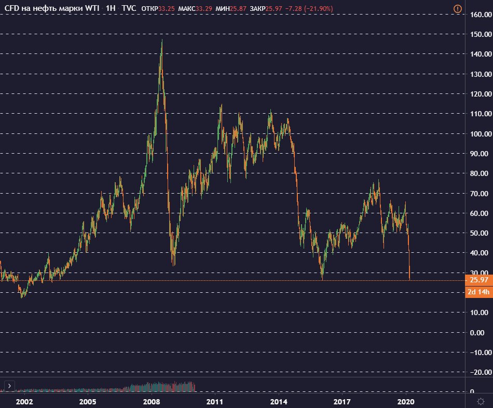Click the 40.00 price axis label

pyautogui.click(x=479, y=253)
